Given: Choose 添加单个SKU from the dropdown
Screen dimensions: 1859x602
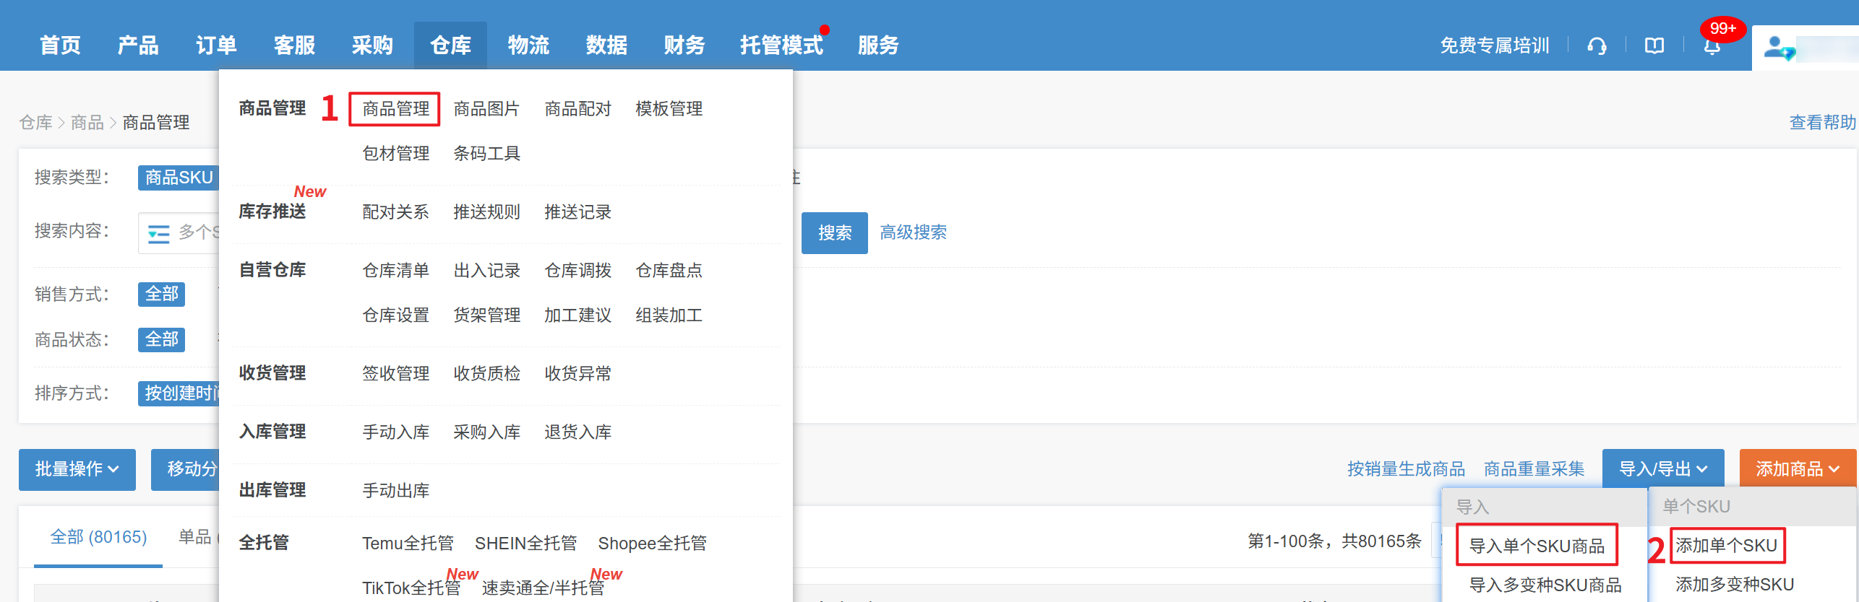Looking at the screenshot, I should (1726, 546).
